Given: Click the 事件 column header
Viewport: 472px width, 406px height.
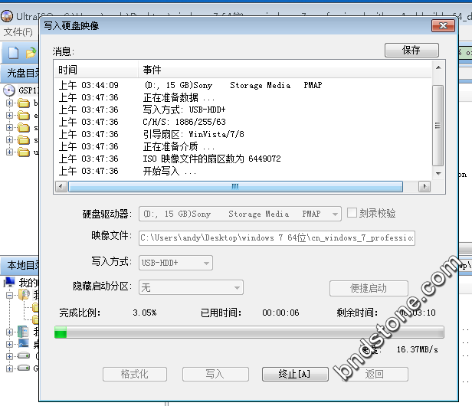Looking at the screenshot, I should click(x=285, y=70).
